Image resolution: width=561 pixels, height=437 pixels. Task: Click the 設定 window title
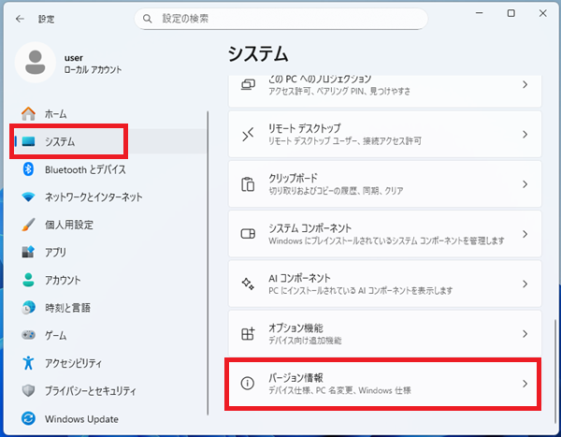(46, 19)
